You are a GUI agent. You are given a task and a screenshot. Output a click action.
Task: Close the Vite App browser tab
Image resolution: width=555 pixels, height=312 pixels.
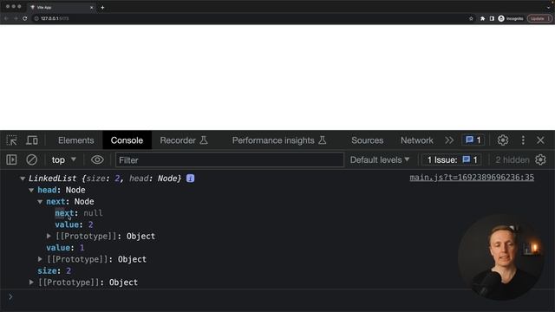(91, 7)
